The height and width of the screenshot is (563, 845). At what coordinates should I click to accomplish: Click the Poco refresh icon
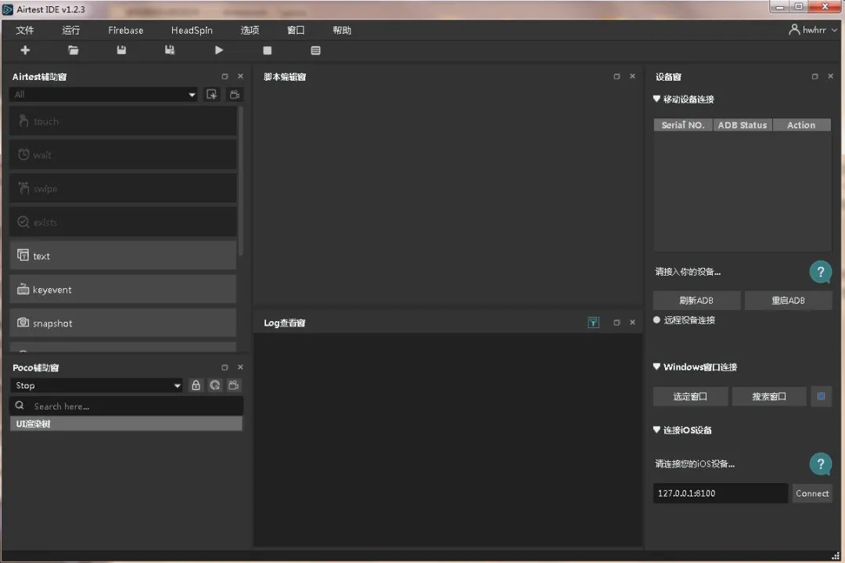coord(215,385)
